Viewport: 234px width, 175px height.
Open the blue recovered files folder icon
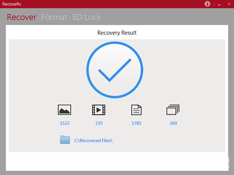click(x=65, y=140)
